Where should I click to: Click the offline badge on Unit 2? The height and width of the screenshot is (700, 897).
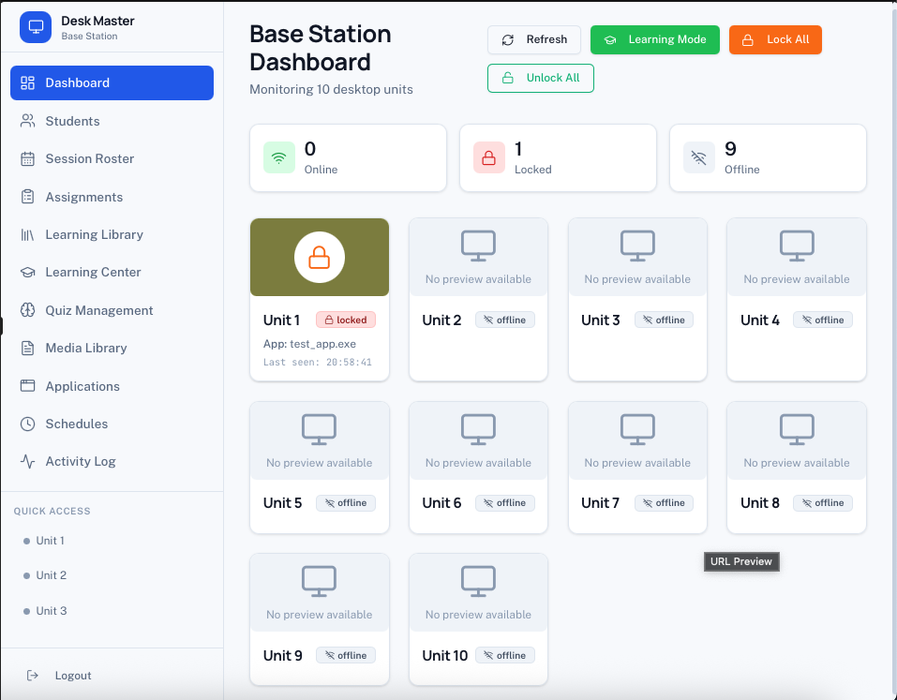[505, 320]
